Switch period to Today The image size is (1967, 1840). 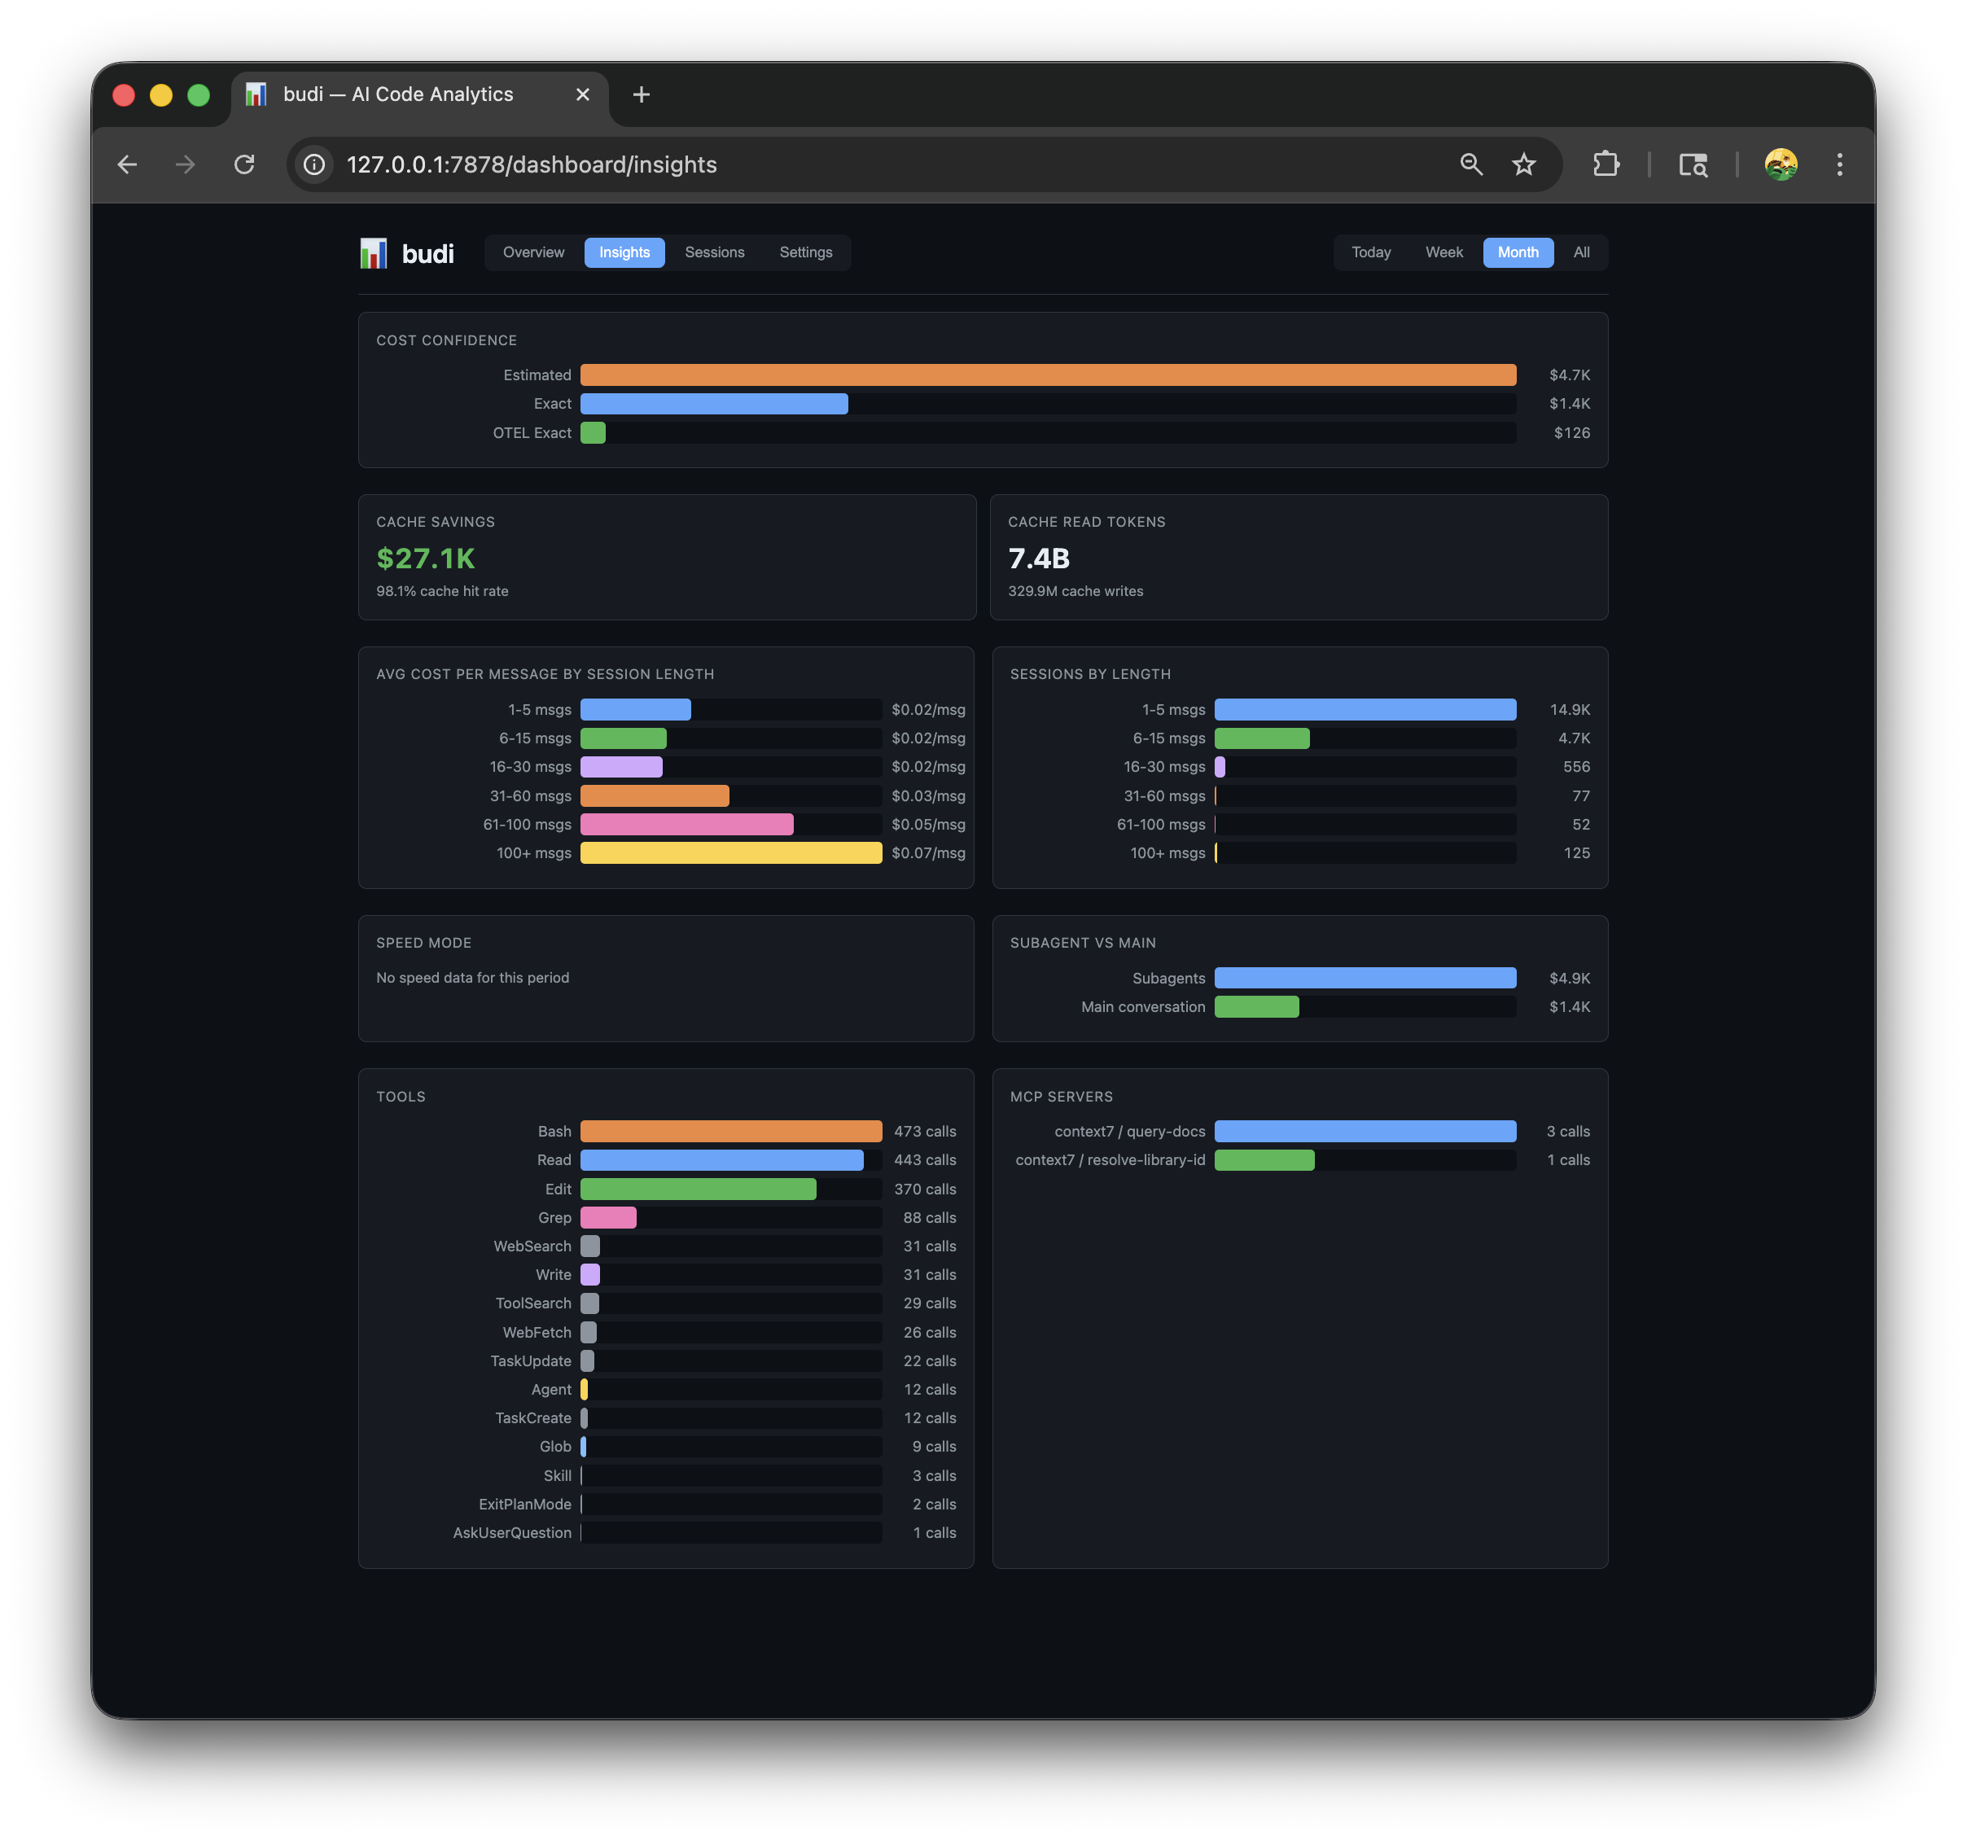(1370, 252)
